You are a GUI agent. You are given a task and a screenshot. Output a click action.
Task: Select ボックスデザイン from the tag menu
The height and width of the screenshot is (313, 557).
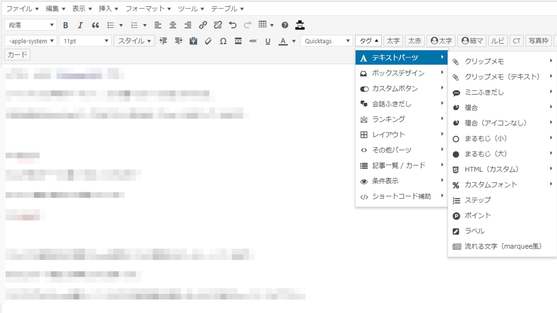coord(398,73)
